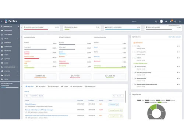Uncheck the first finished to-do checkbox
The width and height of the screenshot is (184, 138).
coord(135,67)
